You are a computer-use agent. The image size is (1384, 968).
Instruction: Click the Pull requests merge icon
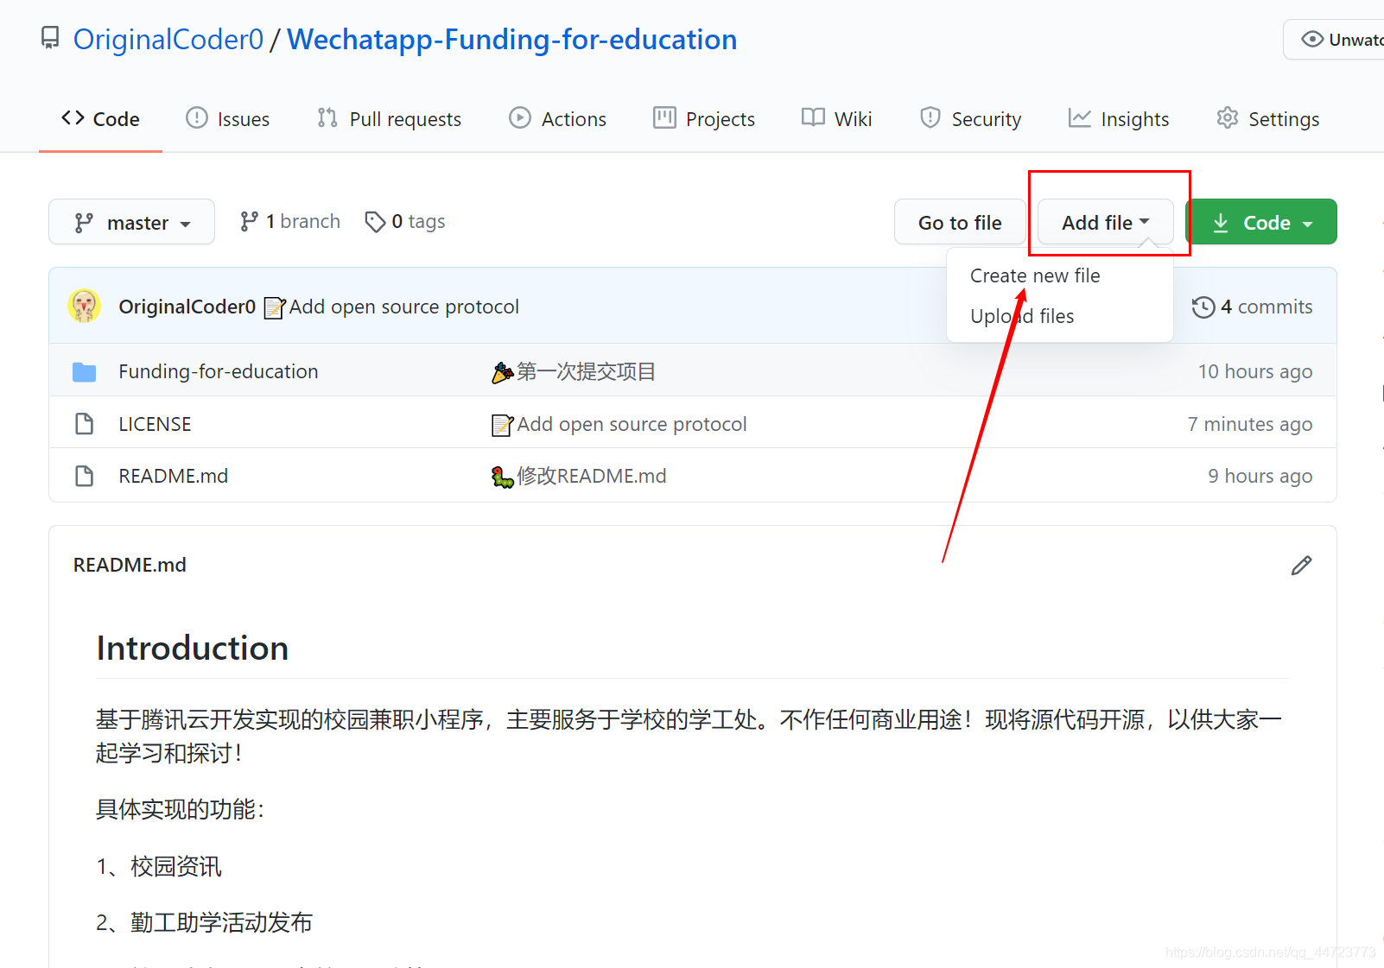pos(327,117)
